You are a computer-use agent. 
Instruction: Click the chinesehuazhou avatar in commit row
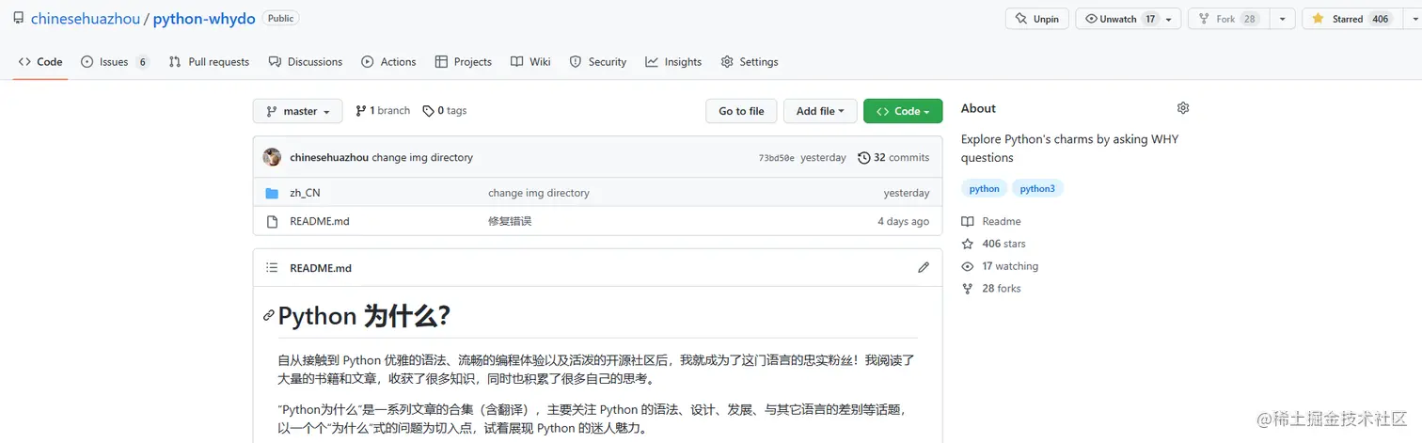click(x=272, y=157)
